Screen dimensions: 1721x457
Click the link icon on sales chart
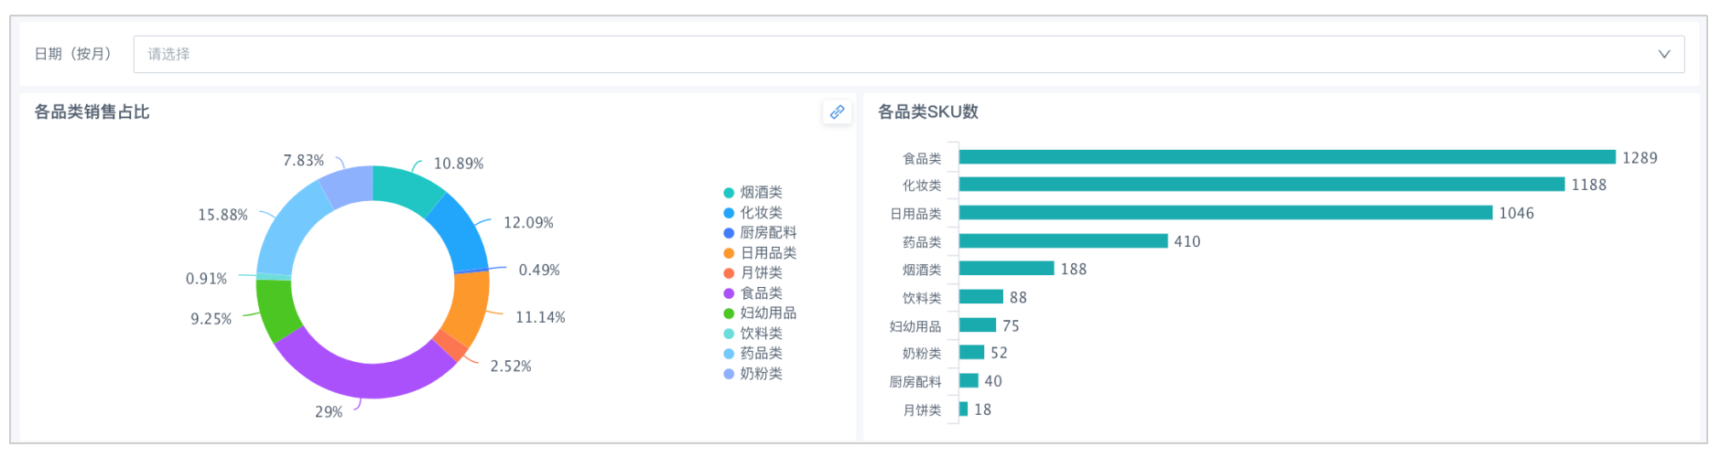(x=837, y=112)
